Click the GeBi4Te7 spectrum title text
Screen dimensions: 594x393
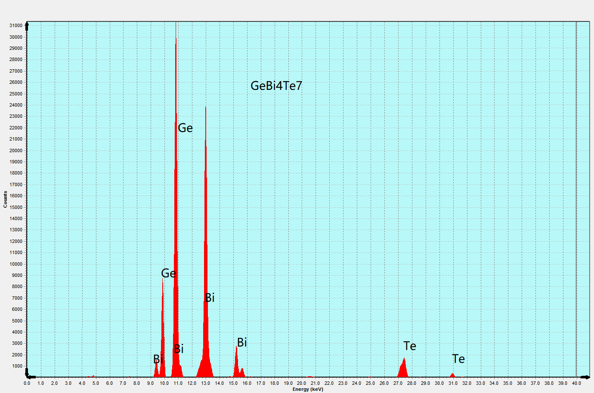(x=276, y=86)
